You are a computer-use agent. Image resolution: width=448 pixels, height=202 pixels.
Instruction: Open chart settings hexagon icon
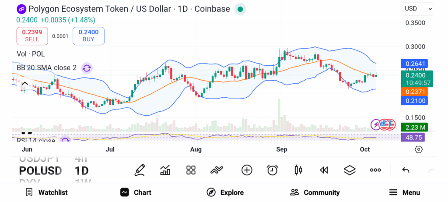[419, 149]
